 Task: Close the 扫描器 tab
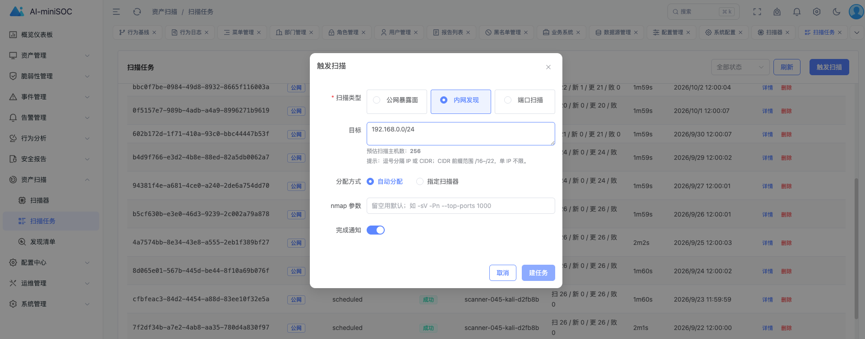787,32
